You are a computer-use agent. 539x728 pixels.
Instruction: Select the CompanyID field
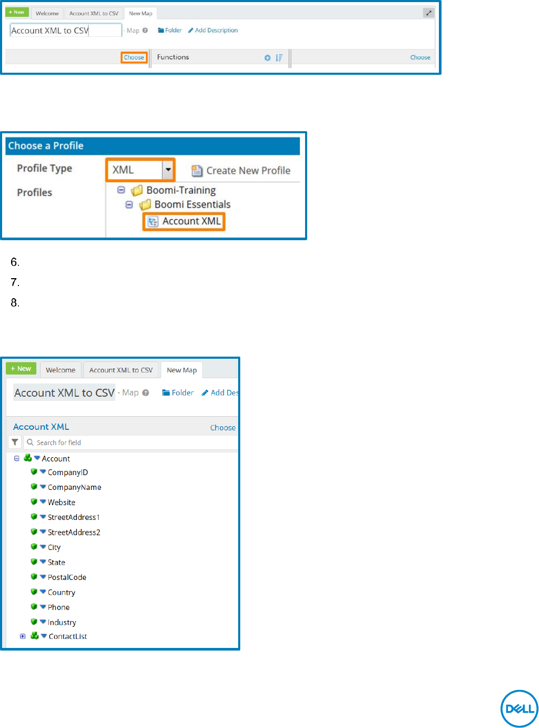pyautogui.click(x=68, y=473)
